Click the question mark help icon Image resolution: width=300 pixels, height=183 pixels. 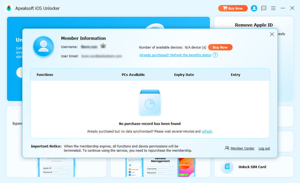point(215,55)
